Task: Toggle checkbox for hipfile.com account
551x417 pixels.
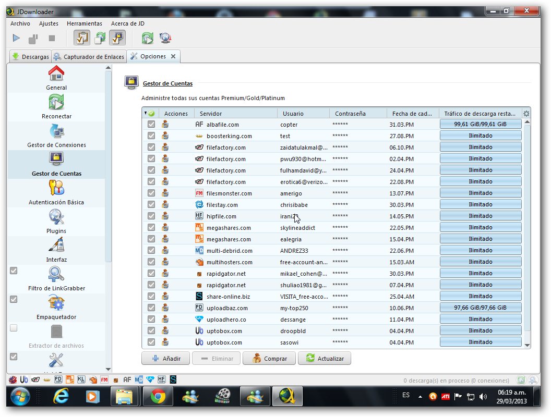Action: [x=151, y=216]
